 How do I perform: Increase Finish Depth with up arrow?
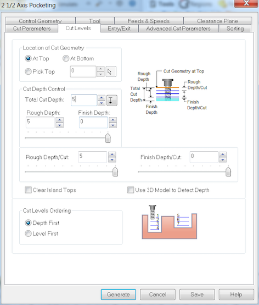point(113,120)
